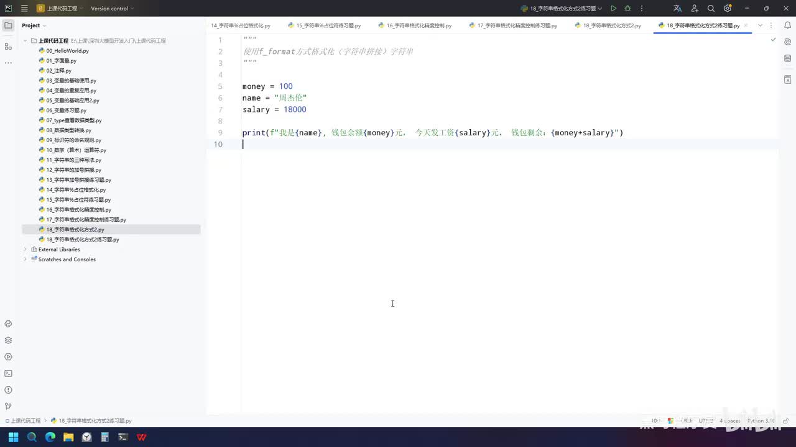Open Code With Me add-user icon

(x=695, y=9)
